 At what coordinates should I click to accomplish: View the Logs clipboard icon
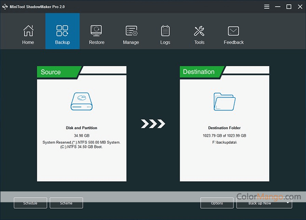tap(165, 31)
